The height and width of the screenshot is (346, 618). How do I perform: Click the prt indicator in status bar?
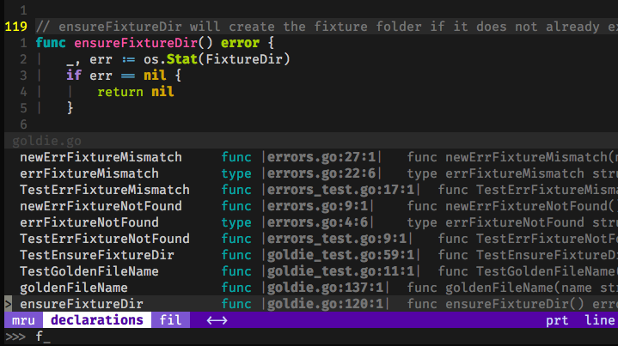pos(557,320)
